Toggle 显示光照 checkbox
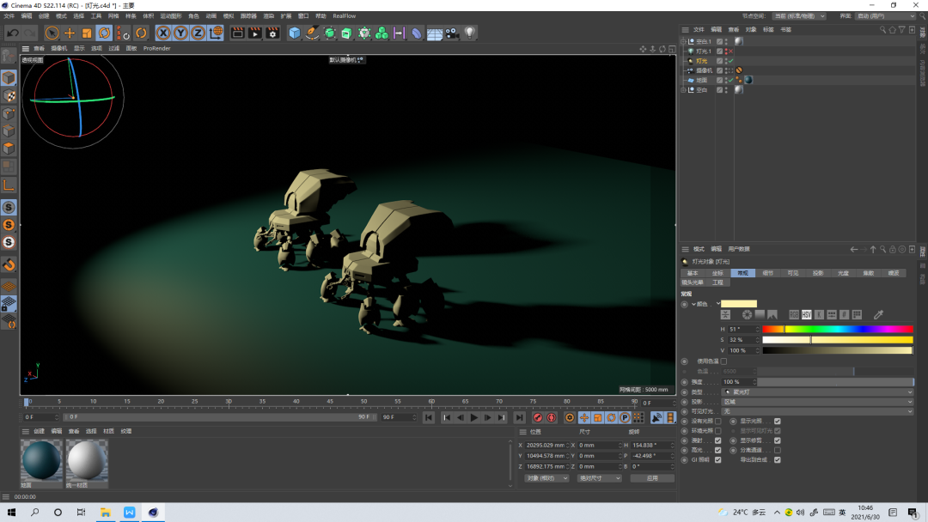928x522 pixels. (x=777, y=422)
